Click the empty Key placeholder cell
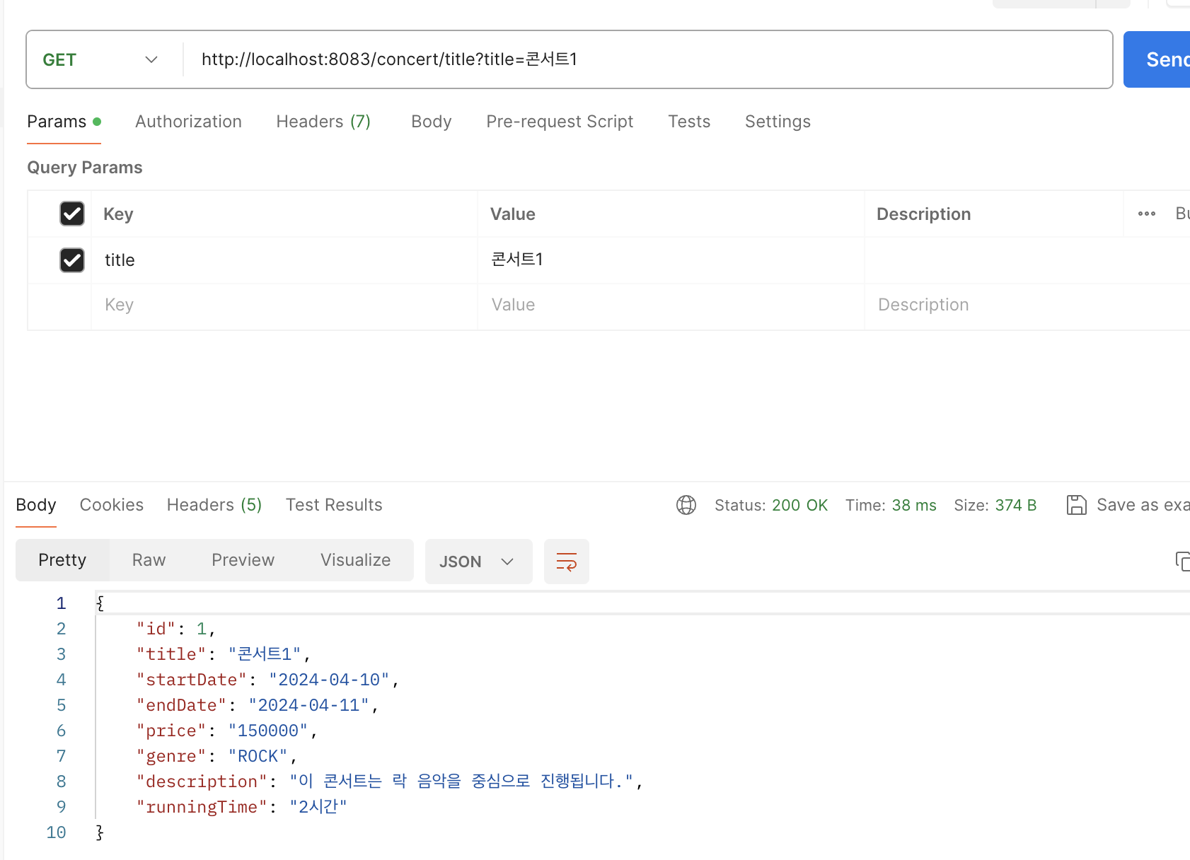The height and width of the screenshot is (860, 1190). tap(284, 306)
